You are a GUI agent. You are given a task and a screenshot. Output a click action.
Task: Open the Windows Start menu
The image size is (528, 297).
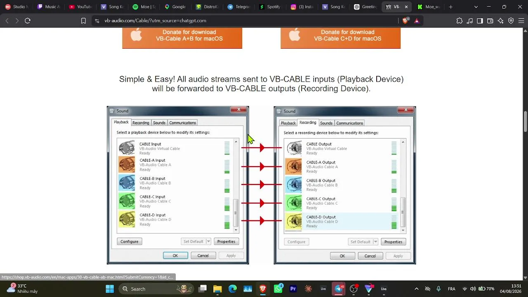[110, 289]
